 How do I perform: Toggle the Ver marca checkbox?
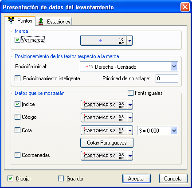(17, 40)
